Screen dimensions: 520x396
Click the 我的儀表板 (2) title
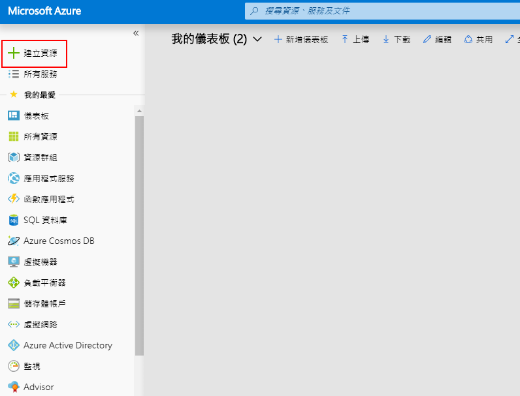coord(209,39)
